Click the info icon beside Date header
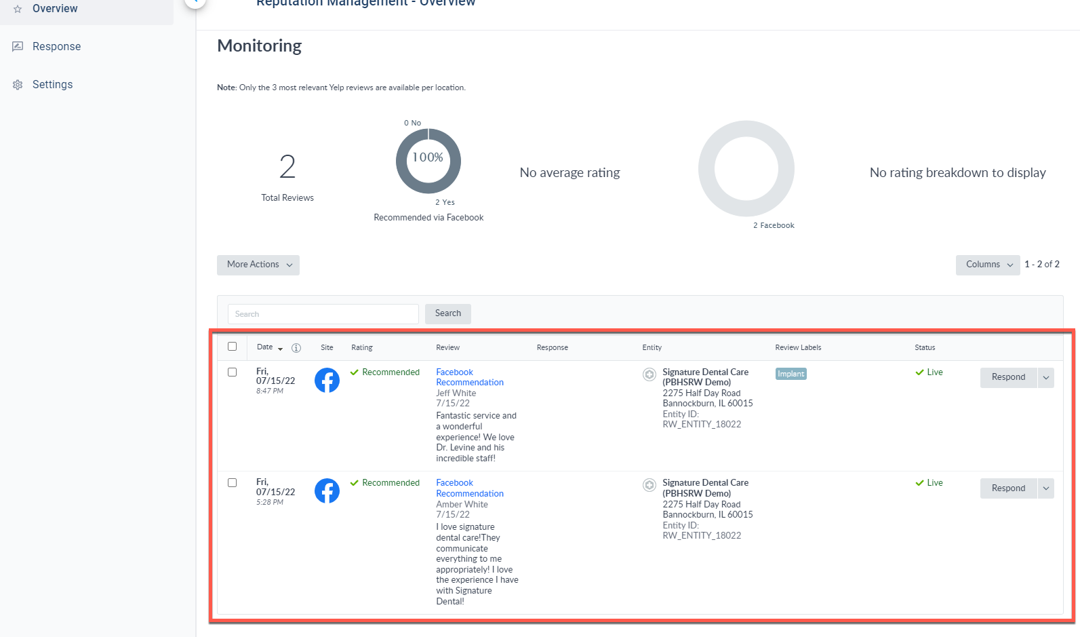This screenshot has height=637, width=1080. (x=296, y=348)
